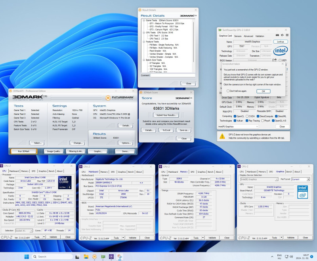Open Task View on the taskbar

pos(77,257)
